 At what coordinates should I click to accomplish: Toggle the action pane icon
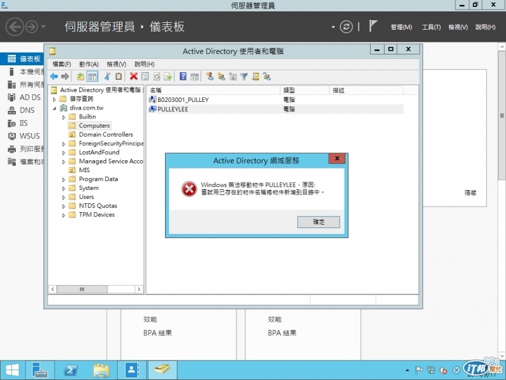coord(195,77)
